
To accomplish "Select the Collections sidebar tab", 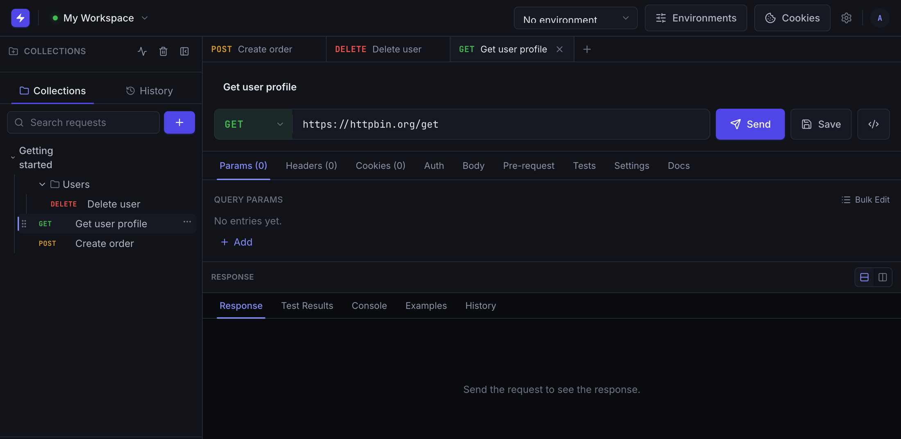I will [x=53, y=91].
